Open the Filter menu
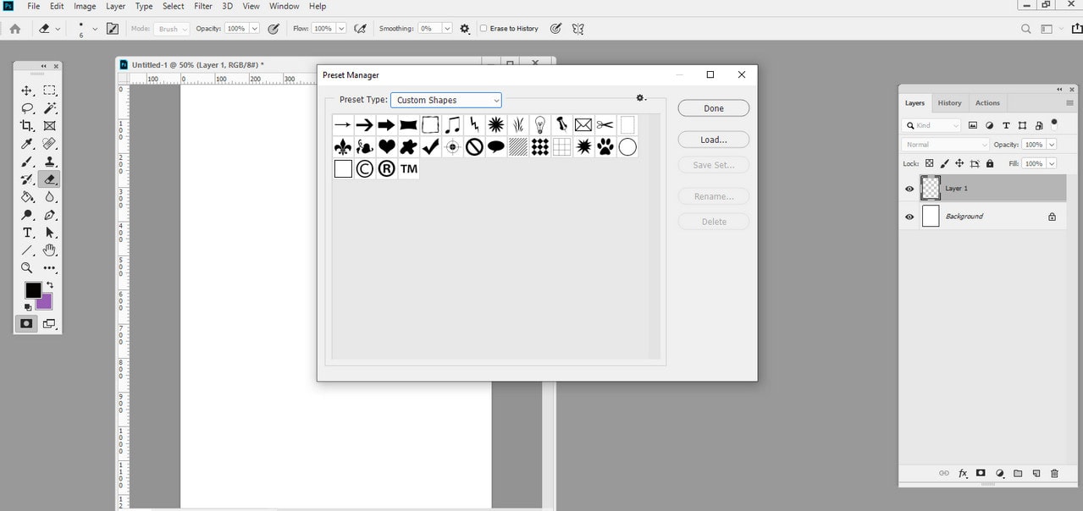 point(203,6)
